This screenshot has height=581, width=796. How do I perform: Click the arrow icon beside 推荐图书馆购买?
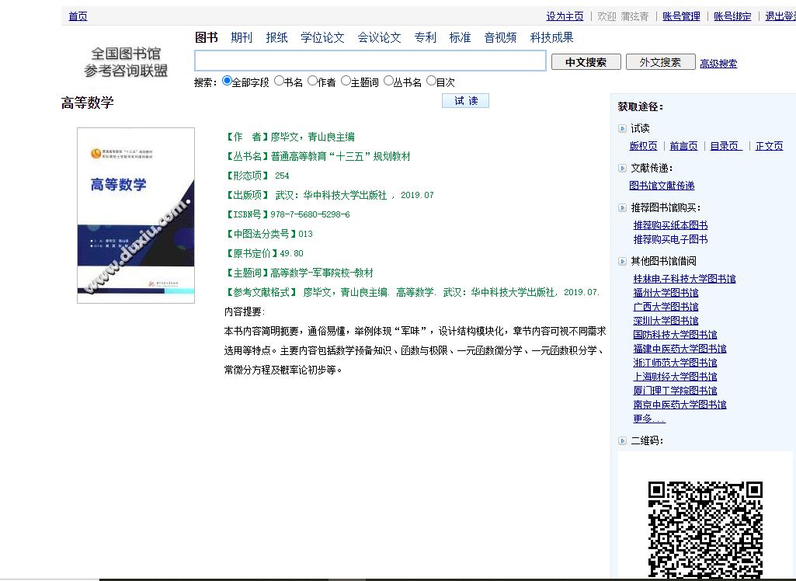pyautogui.click(x=622, y=206)
